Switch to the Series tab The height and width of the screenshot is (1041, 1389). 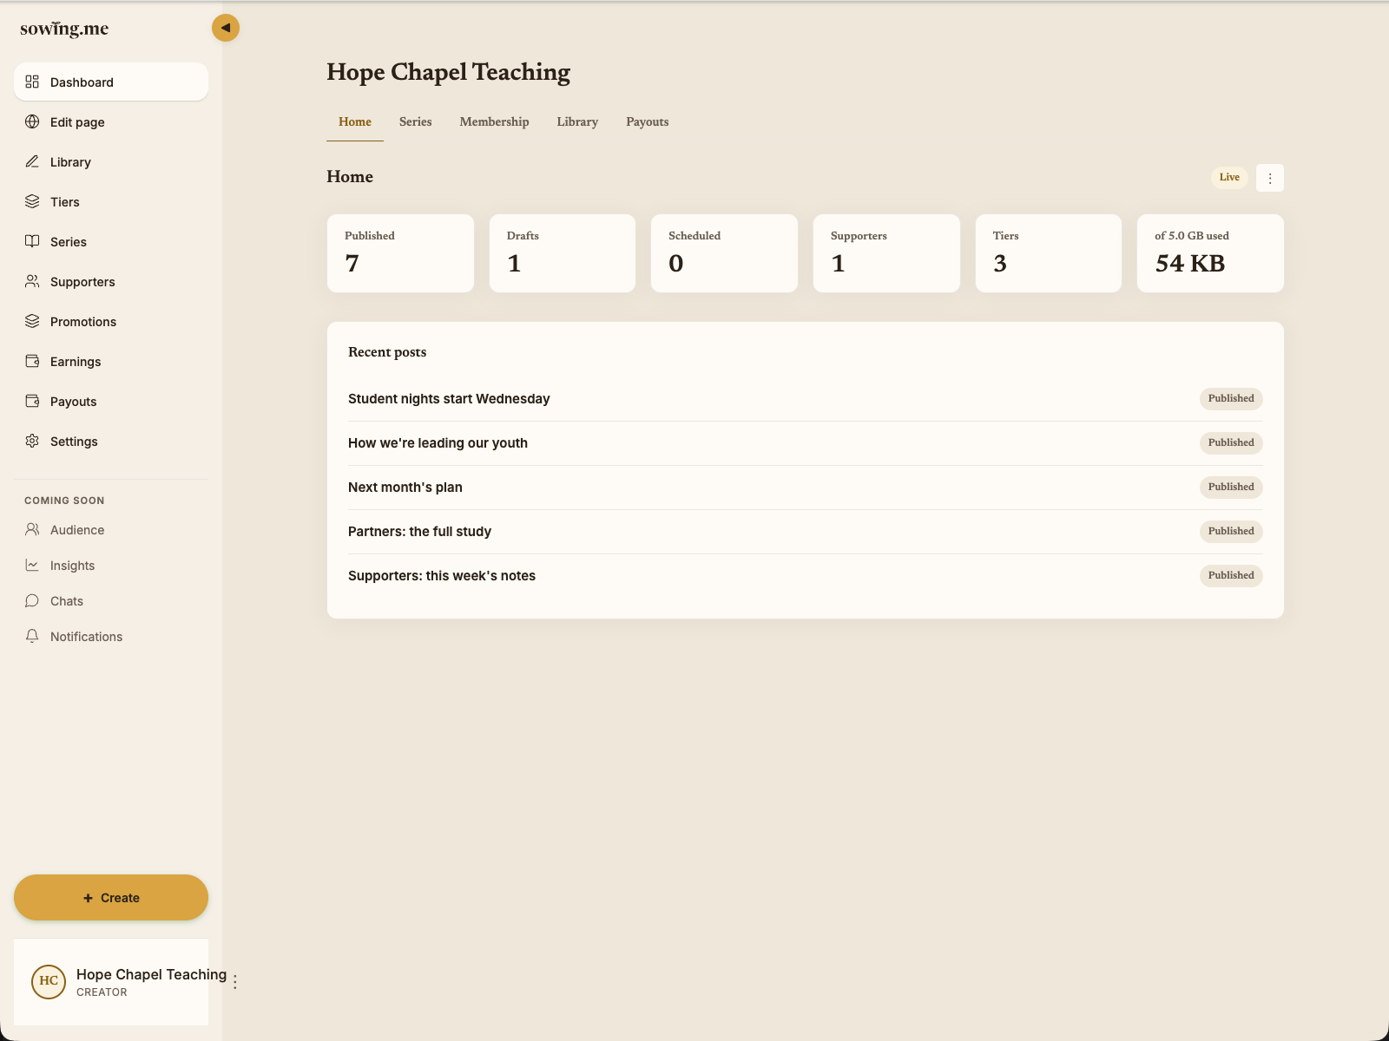(x=415, y=121)
